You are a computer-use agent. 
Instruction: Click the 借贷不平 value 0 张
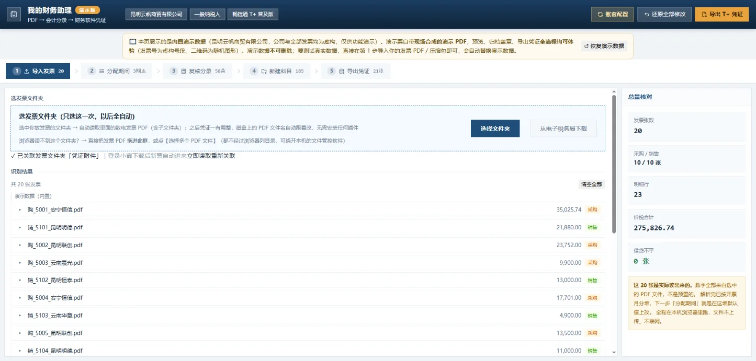(x=641, y=261)
